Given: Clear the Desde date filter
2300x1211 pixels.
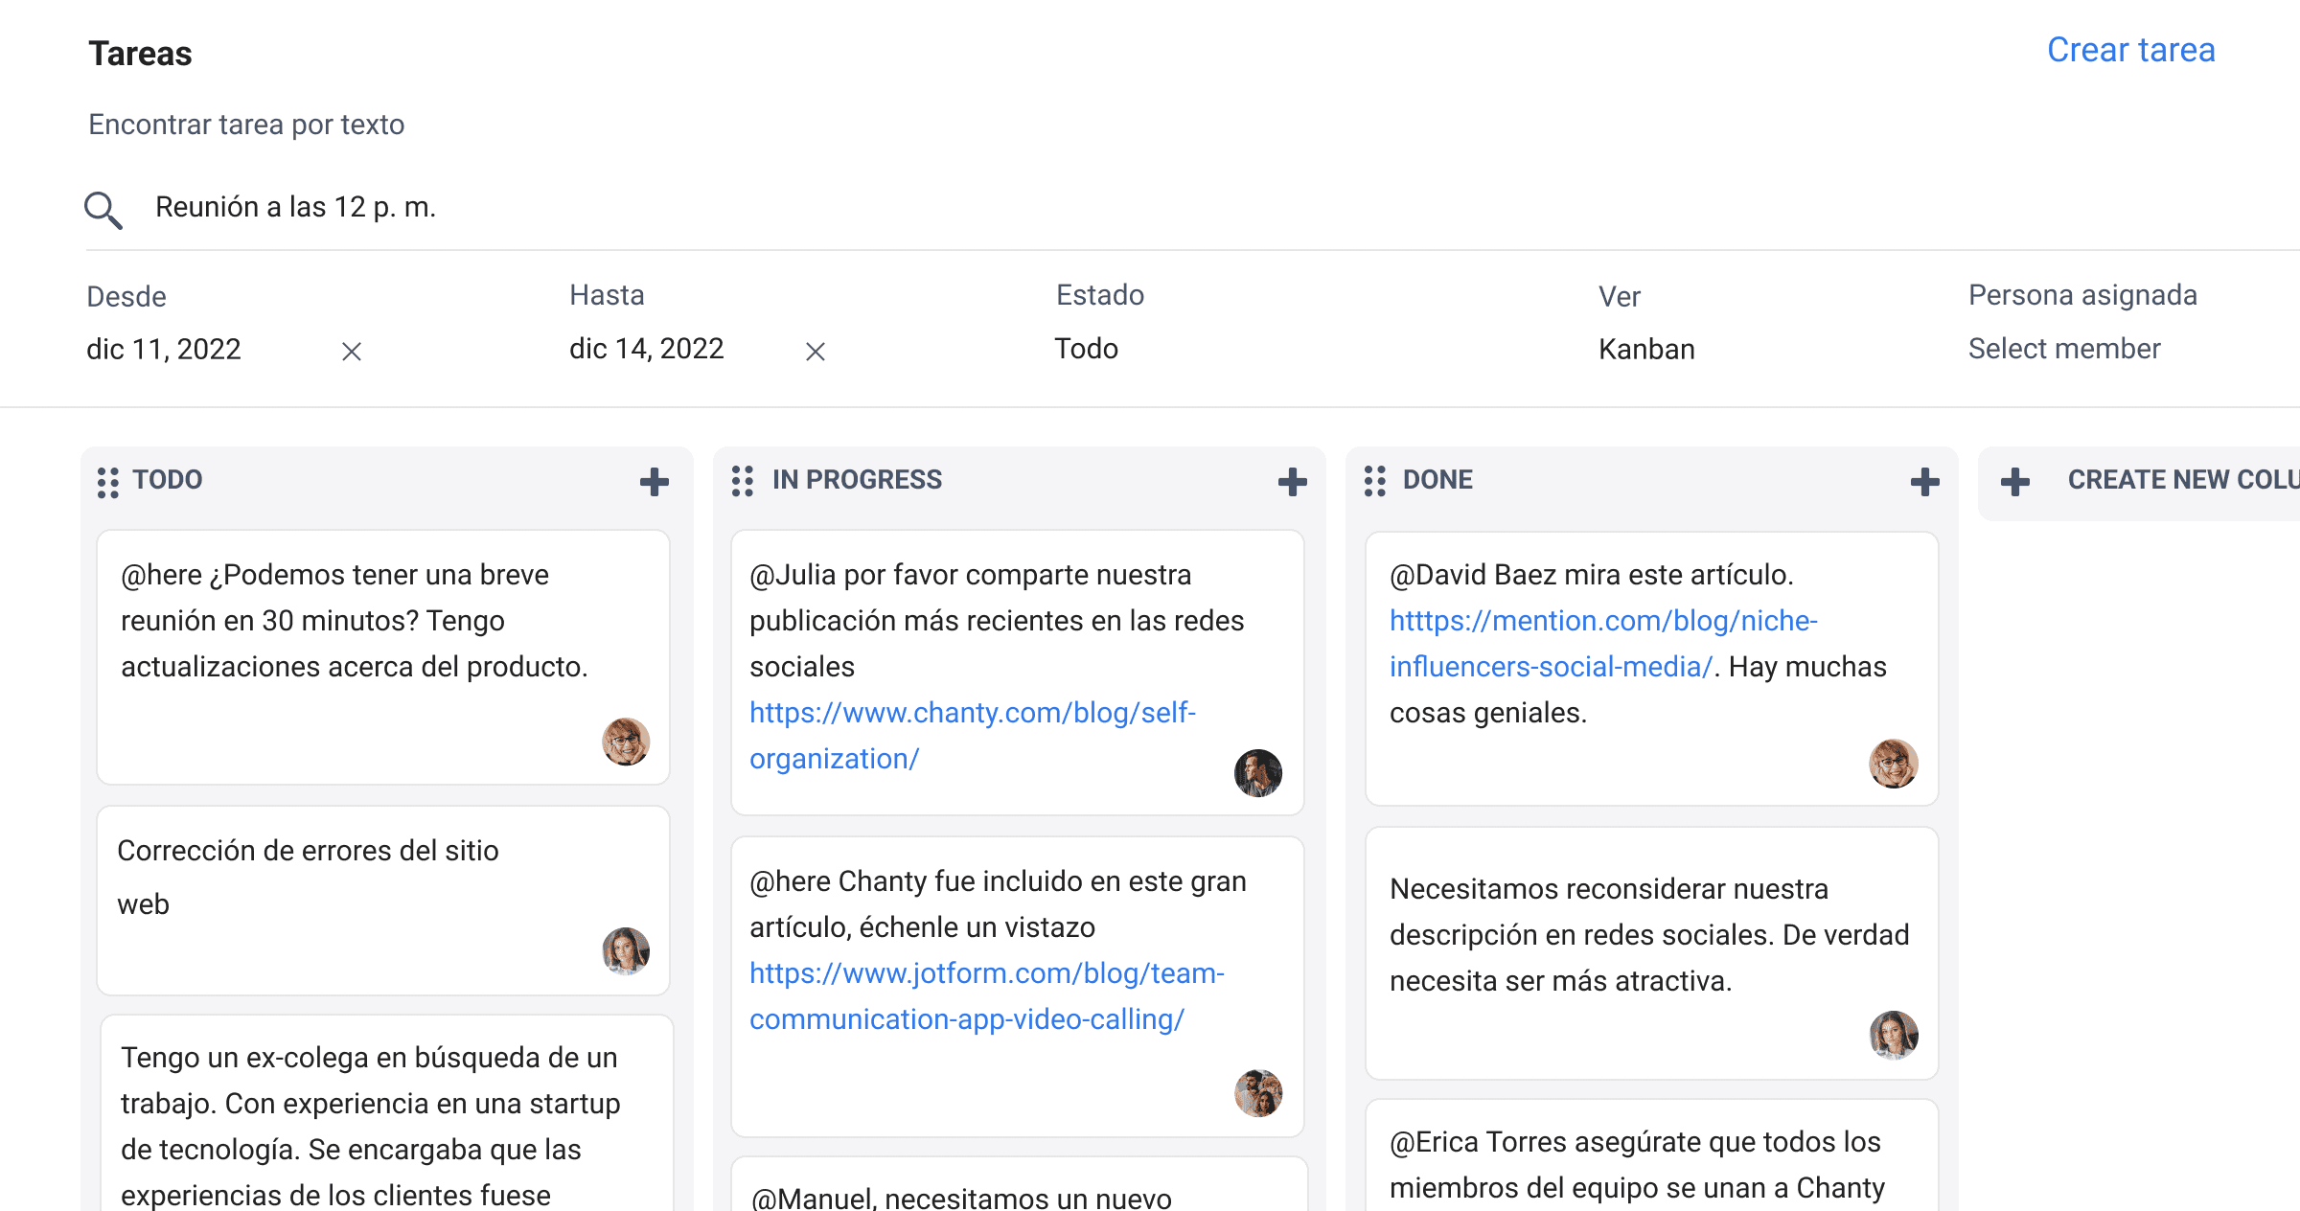Looking at the screenshot, I should coord(352,352).
